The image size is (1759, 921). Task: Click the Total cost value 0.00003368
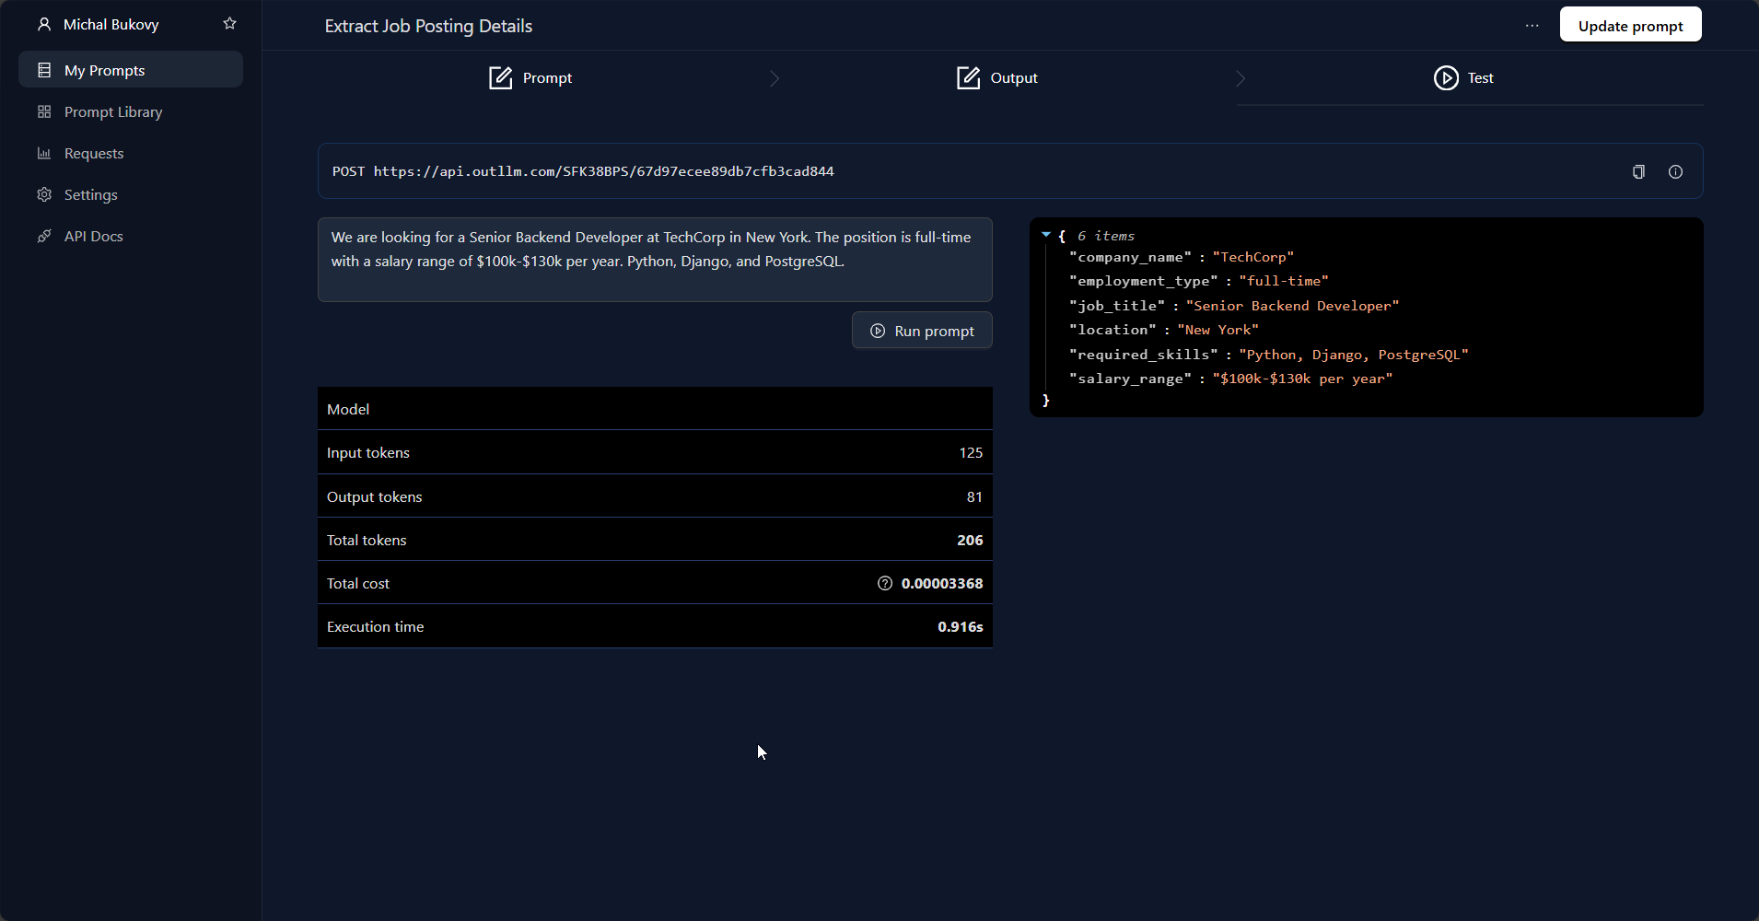(942, 583)
